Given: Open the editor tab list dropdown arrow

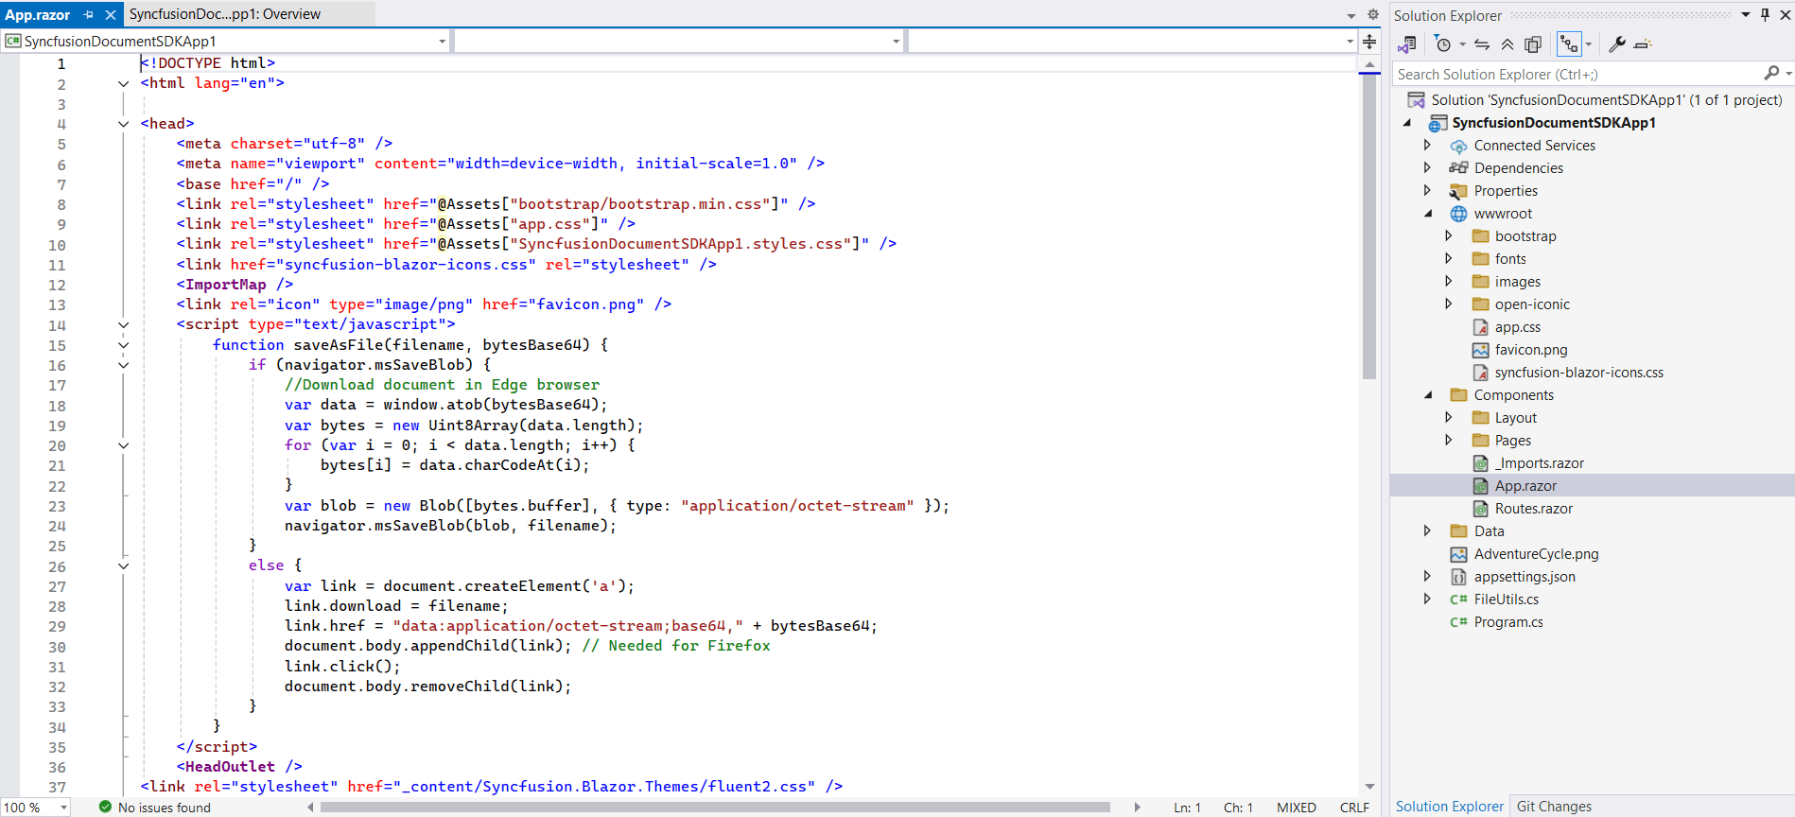Looking at the screenshot, I should [1351, 15].
